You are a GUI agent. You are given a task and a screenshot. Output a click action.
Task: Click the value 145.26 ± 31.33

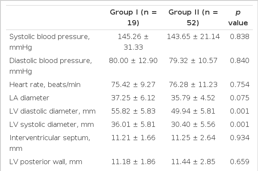[x=133, y=42]
